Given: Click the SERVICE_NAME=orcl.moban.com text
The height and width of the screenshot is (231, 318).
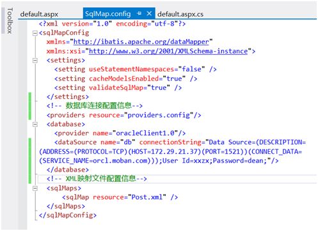Looking at the screenshot, I should pyautogui.click(x=95, y=161).
